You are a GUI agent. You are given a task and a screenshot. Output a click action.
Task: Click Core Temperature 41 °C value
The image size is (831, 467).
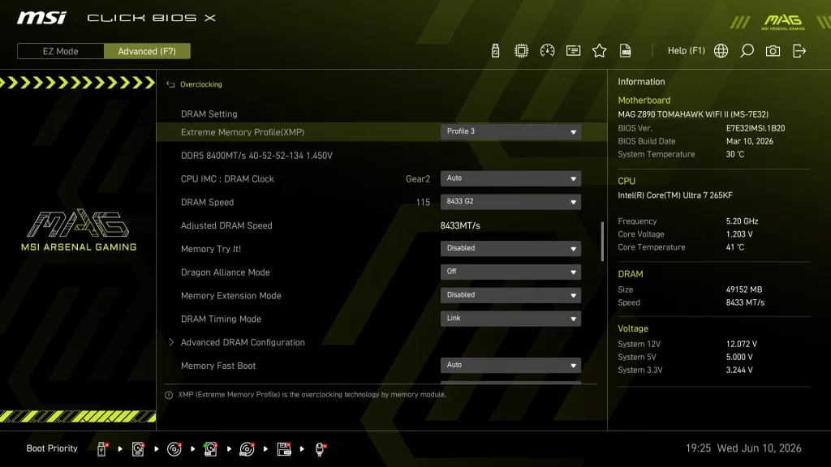point(735,247)
